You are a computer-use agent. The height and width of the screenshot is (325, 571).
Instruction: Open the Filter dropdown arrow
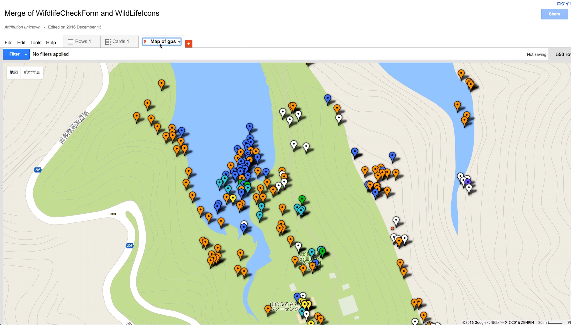point(26,54)
